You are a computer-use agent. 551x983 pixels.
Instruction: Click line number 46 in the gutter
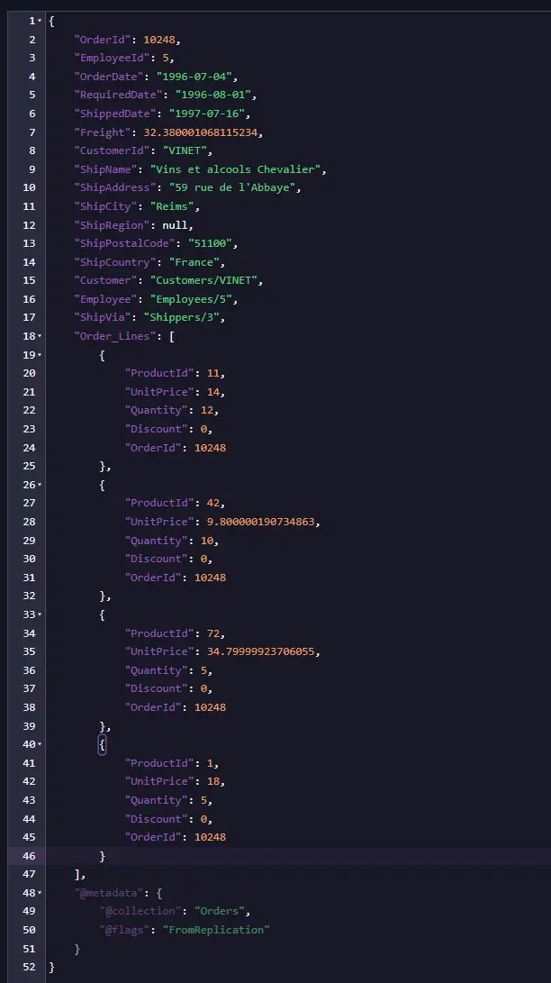point(29,856)
